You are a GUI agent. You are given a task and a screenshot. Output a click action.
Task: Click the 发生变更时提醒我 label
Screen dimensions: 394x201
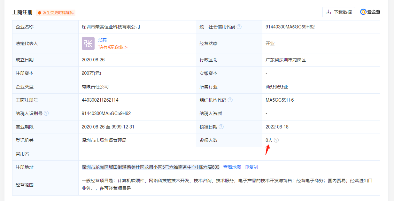58,13
